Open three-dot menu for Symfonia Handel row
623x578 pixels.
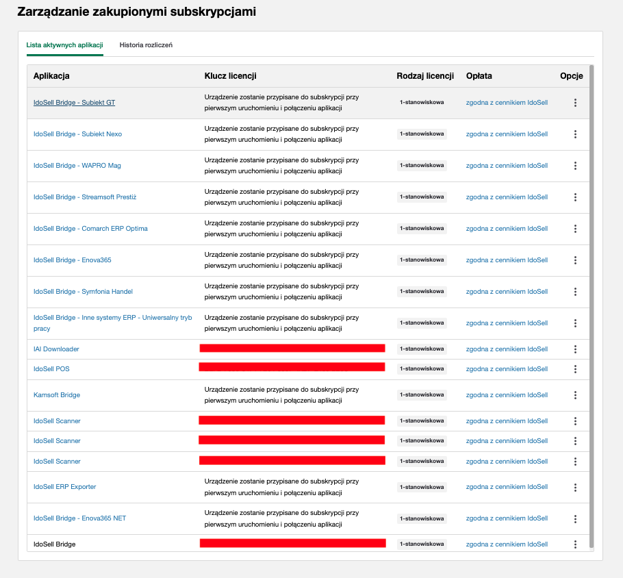575,292
